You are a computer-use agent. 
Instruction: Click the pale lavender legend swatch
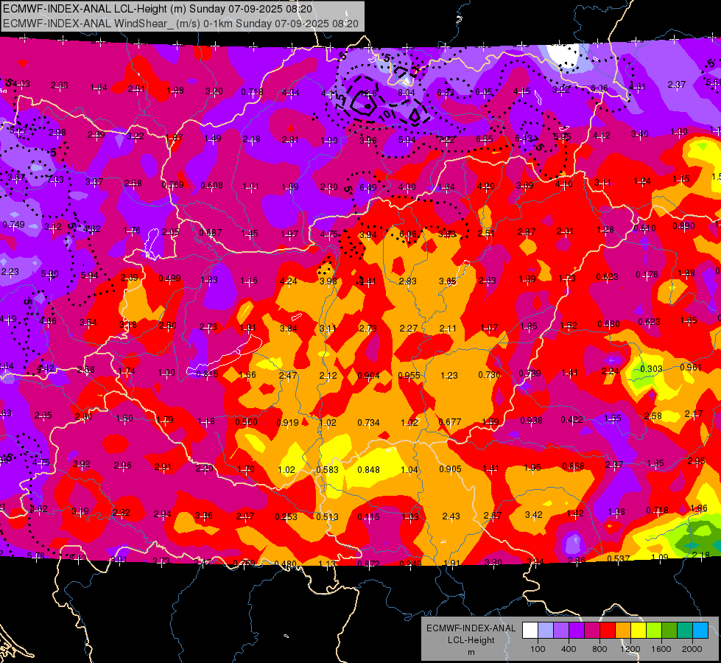pos(546,631)
